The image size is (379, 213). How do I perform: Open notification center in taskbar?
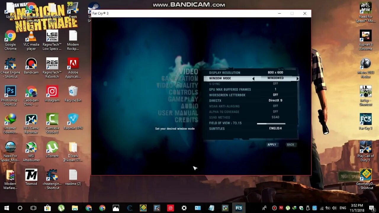[x=372, y=208]
